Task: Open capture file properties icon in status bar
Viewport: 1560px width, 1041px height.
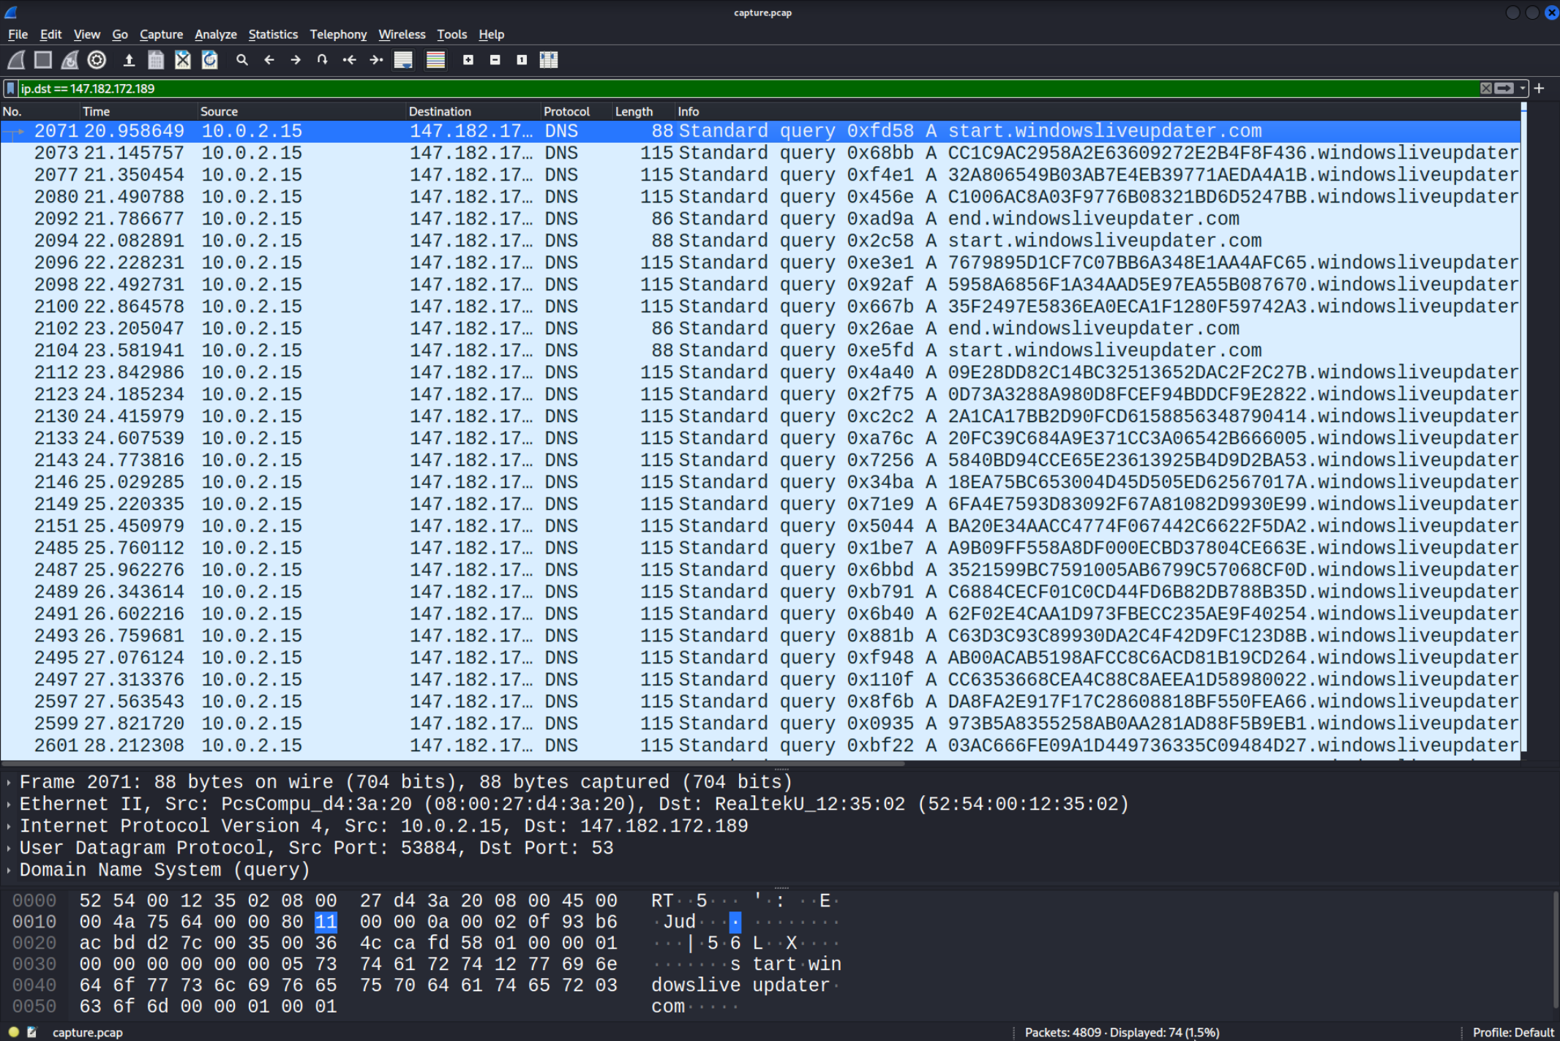Action: [32, 1032]
